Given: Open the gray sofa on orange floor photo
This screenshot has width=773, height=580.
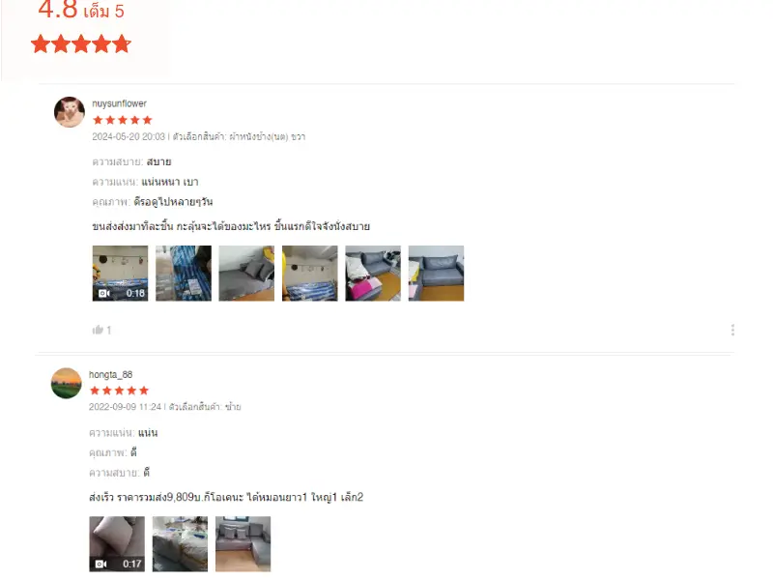Looking at the screenshot, I should click(436, 274).
